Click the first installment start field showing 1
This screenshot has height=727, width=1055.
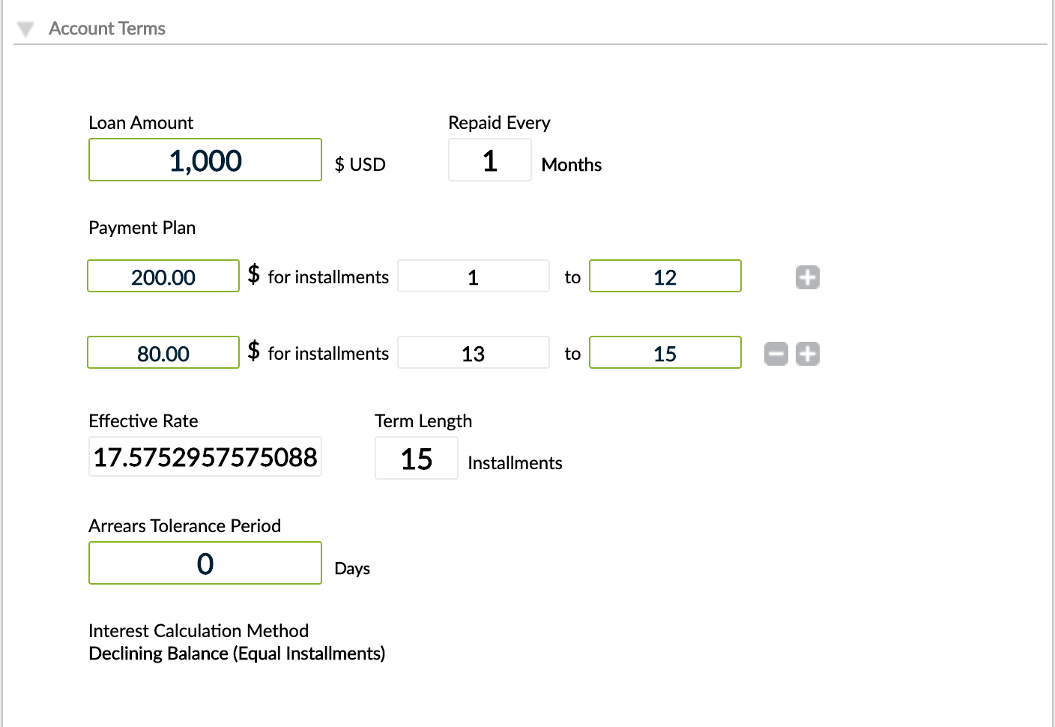click(473, 276)
